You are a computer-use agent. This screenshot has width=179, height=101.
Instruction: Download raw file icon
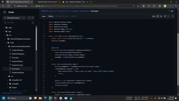[161, 16]
